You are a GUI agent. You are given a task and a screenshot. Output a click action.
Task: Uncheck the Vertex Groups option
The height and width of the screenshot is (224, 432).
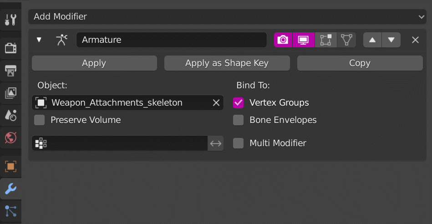click(x=239, y=103)
